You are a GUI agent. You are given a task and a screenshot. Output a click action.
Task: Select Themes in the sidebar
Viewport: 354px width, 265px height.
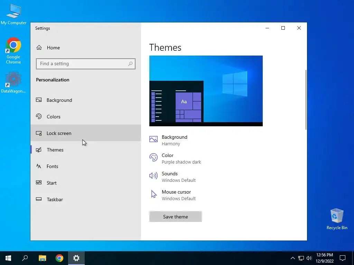coord(86,150)
